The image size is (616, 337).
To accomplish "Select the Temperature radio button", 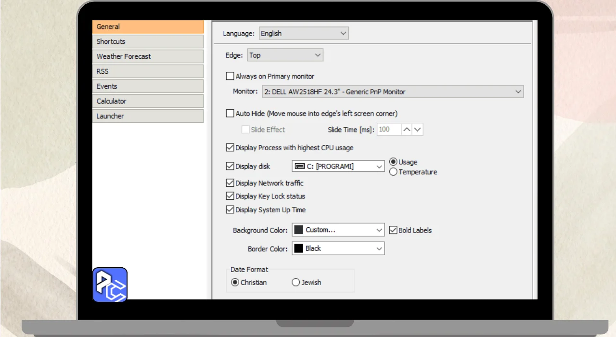I will pos(393,172).
